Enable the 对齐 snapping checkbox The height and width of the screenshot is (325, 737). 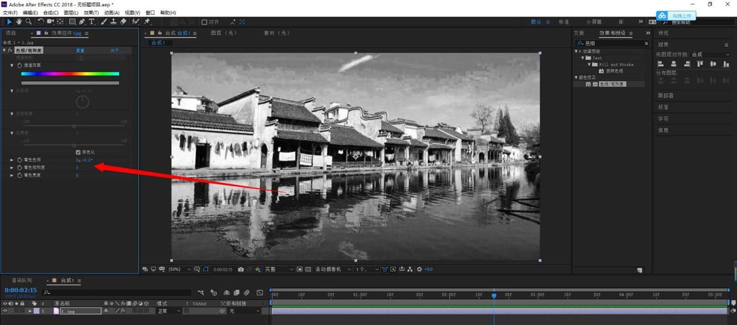205,22
